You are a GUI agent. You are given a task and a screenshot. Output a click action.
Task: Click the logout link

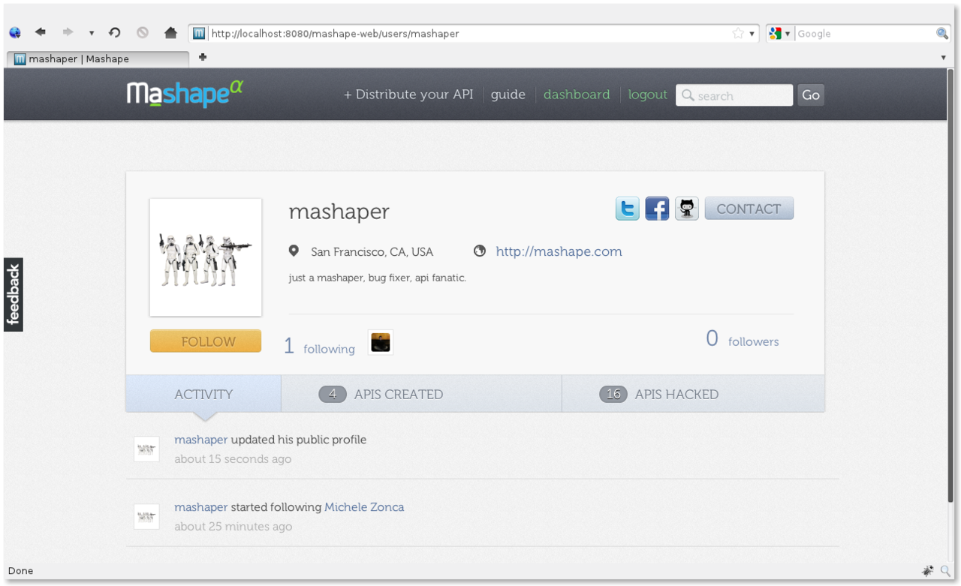click(x=648, y=95)
